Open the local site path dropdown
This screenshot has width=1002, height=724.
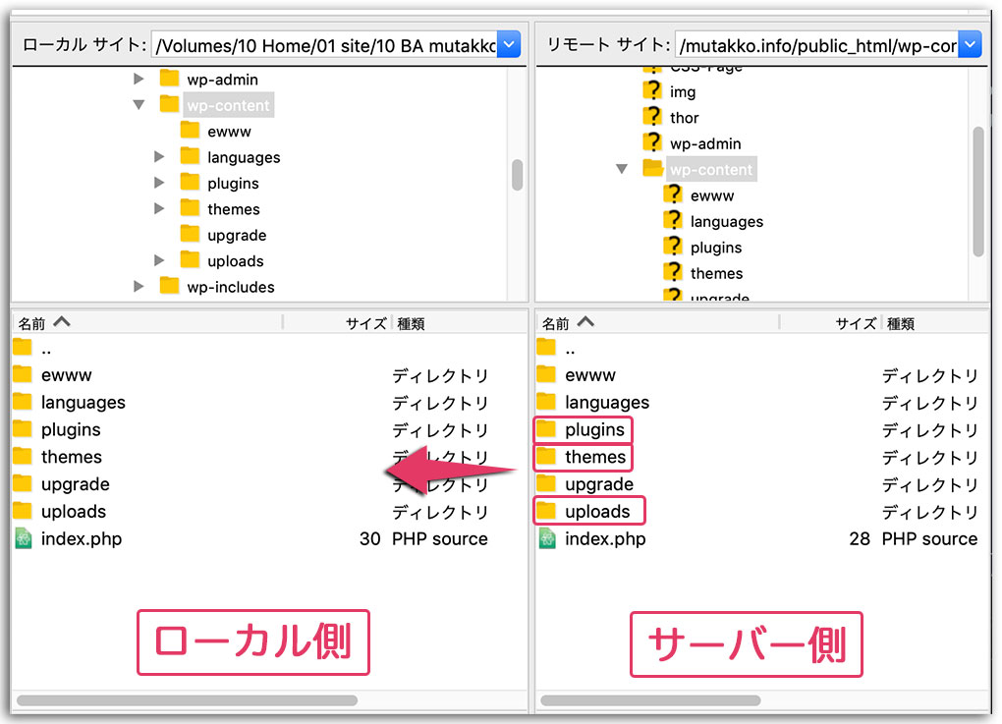(x=508, y=43)
